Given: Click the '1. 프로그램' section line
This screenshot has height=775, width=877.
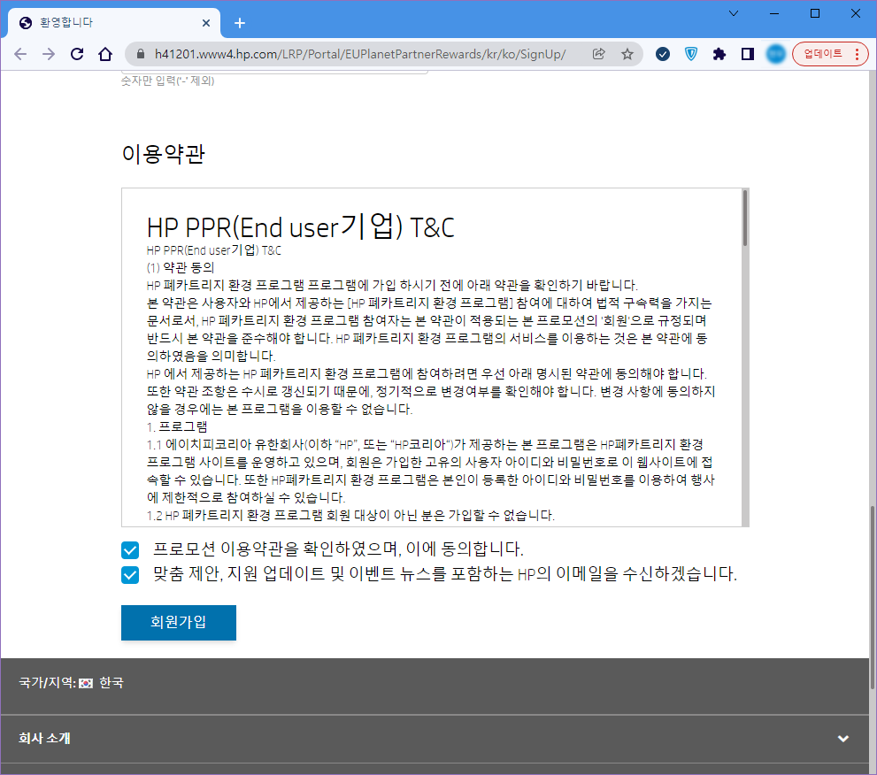Looking at the screenshot, I should (177, 426).
